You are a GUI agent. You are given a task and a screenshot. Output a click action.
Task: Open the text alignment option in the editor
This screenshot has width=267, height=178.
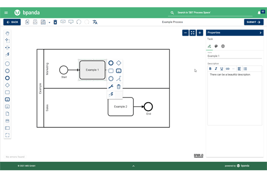[239, 69]
